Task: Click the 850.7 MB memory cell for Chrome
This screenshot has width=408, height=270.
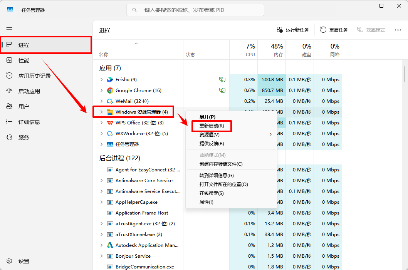Action: point(272,90)
